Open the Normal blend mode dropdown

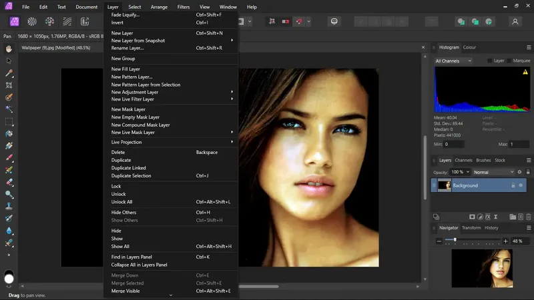[493, 172]
